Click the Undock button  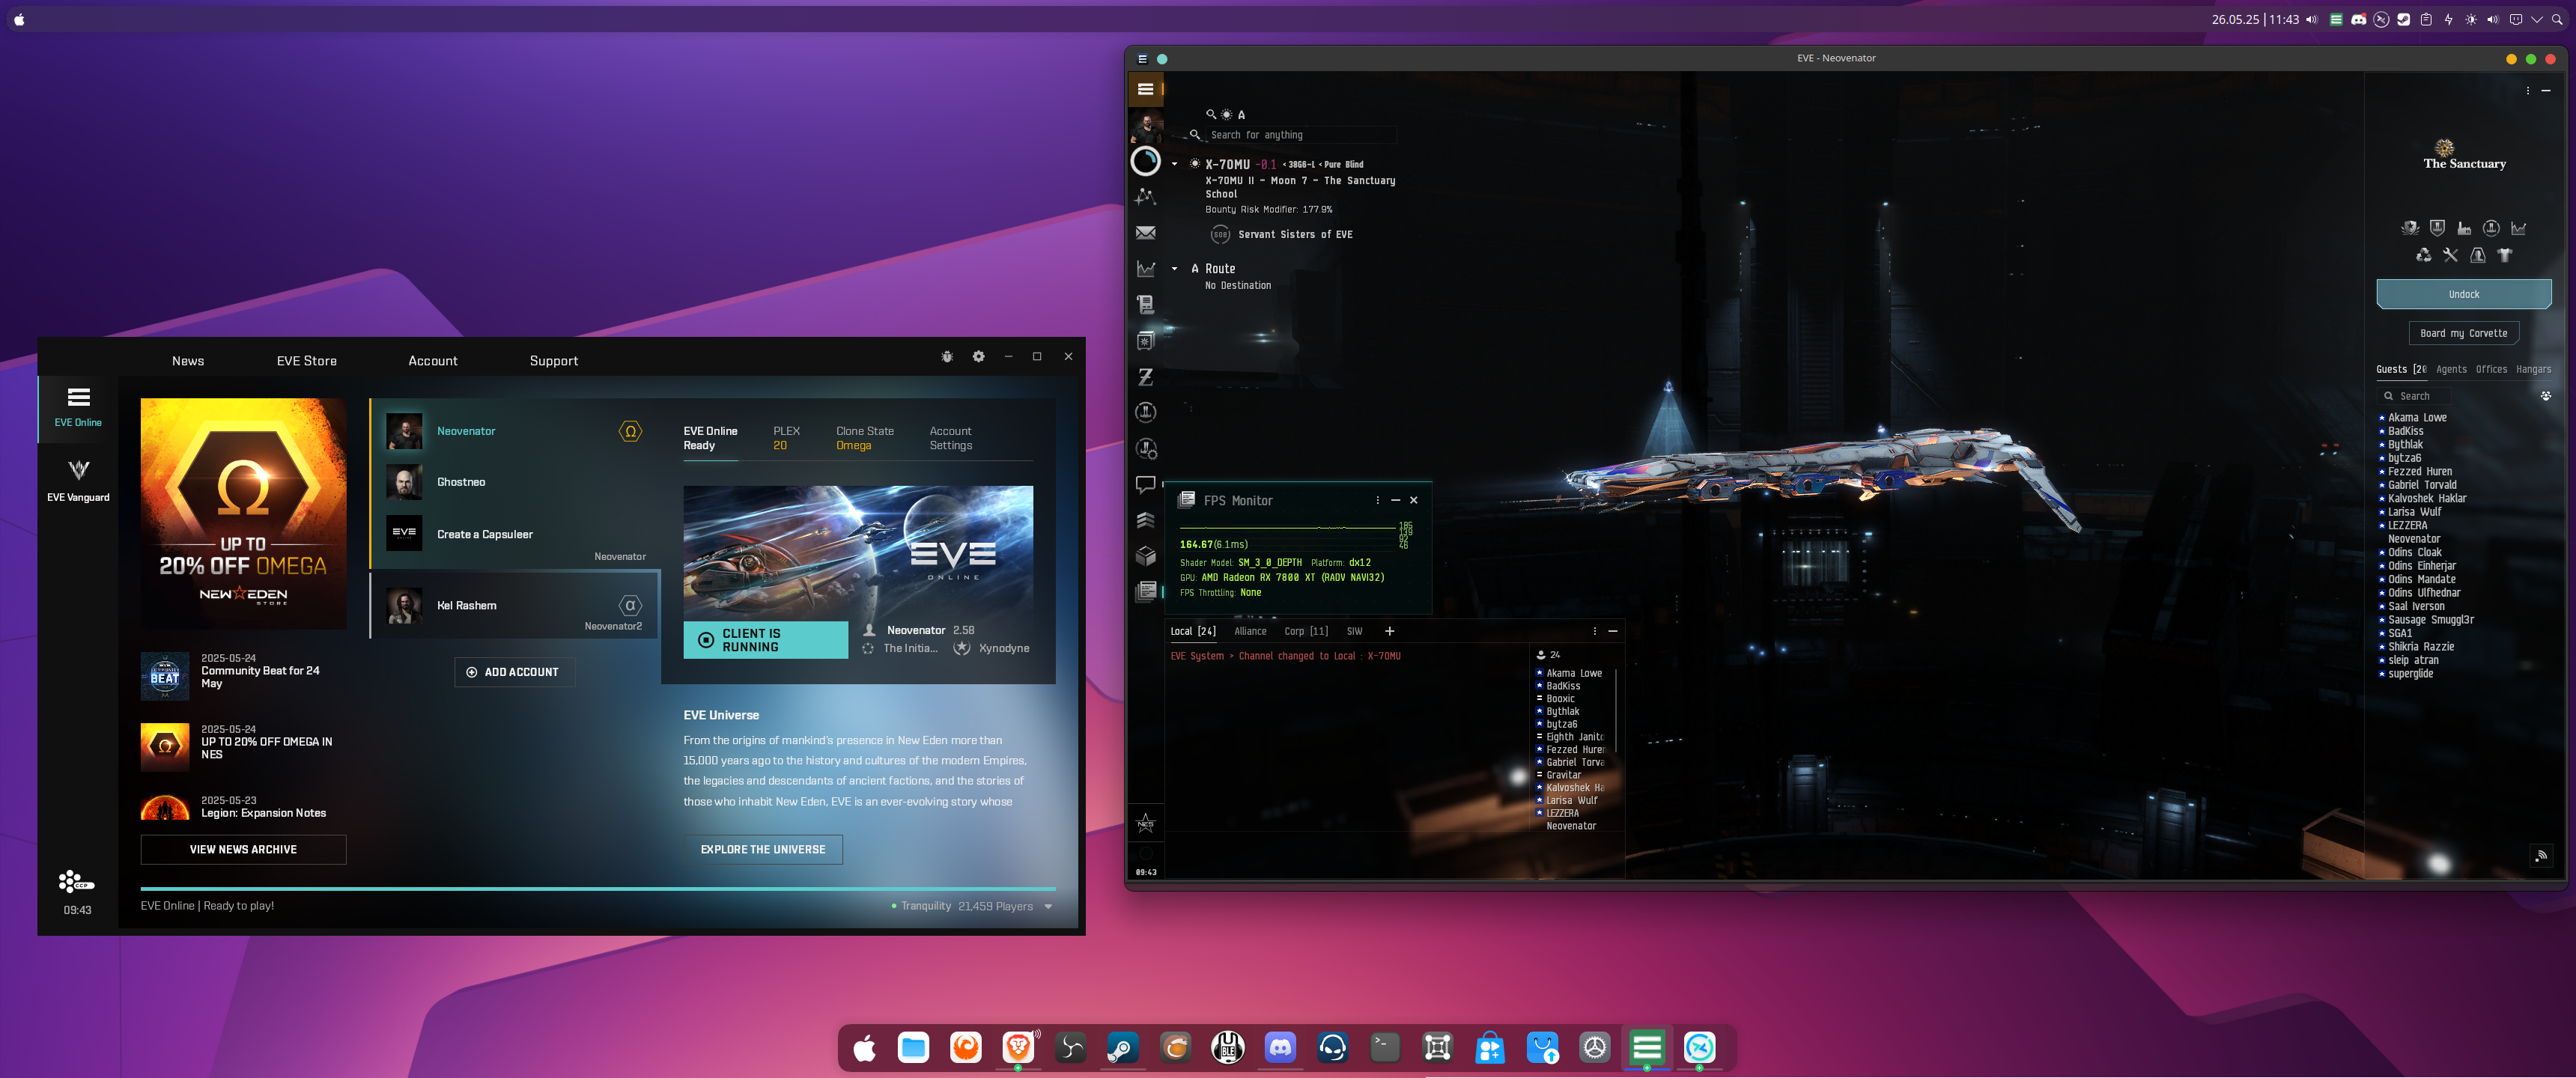[2463, 294]
